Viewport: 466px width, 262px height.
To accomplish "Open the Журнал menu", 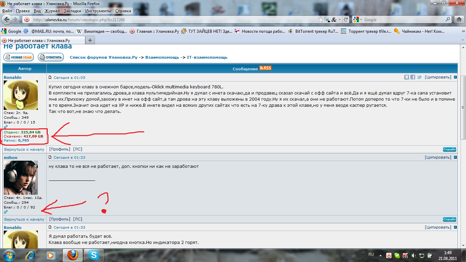I will [x=52, y=11].
